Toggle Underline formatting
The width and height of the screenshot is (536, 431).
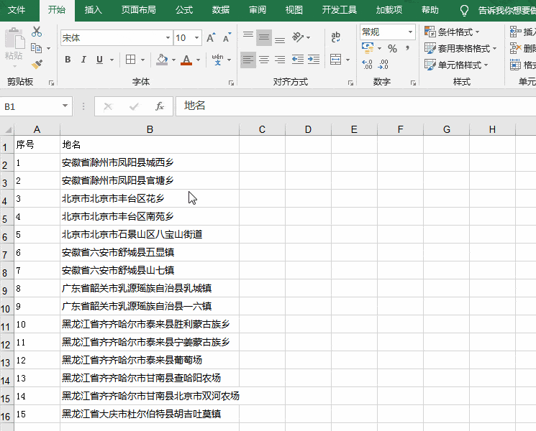point(99,60)
